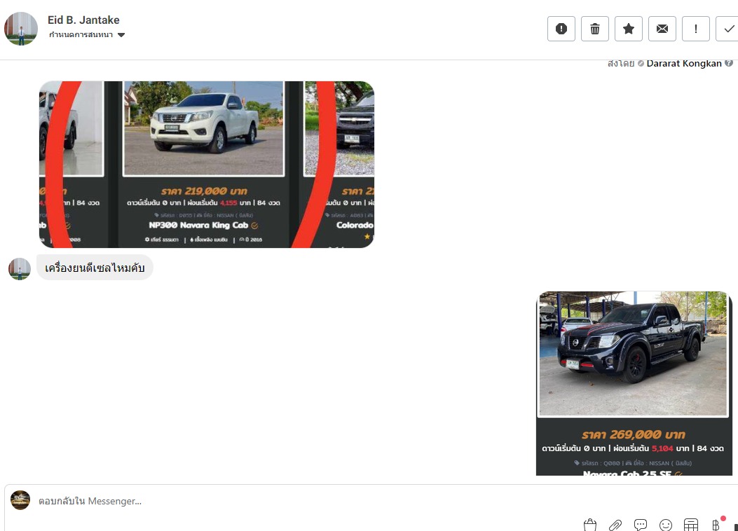738x531 pixels.
Task: Open saved replies speech bubble icon
Action: [641, 525]
